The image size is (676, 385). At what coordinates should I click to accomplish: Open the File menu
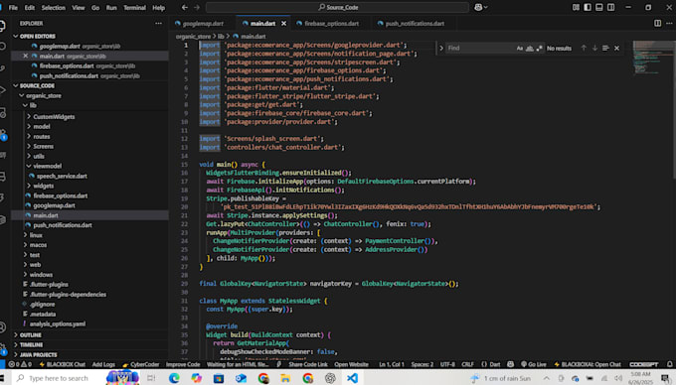click(x=13, y=7)
